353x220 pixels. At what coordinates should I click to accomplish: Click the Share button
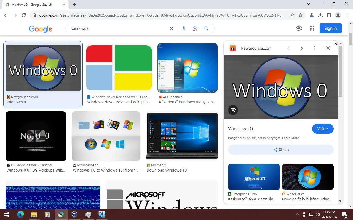pos(281,150)
